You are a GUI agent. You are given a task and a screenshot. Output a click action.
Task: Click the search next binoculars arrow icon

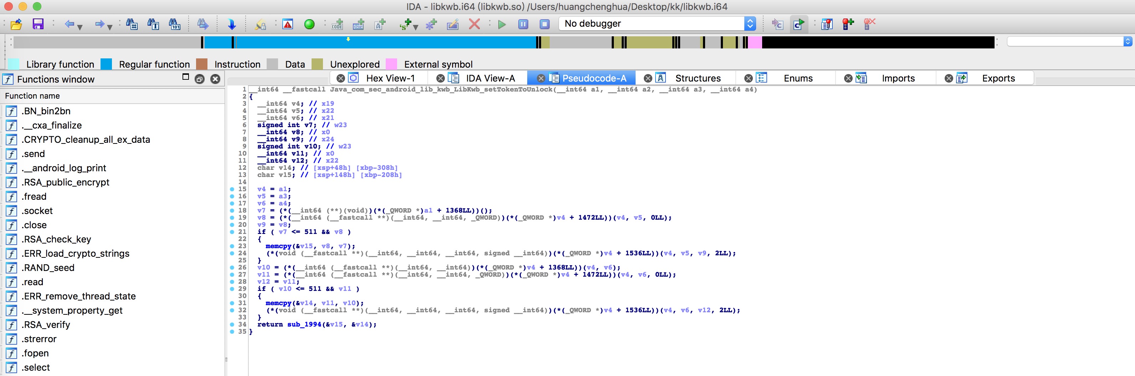pyautogui.click(x=203, y=24)
